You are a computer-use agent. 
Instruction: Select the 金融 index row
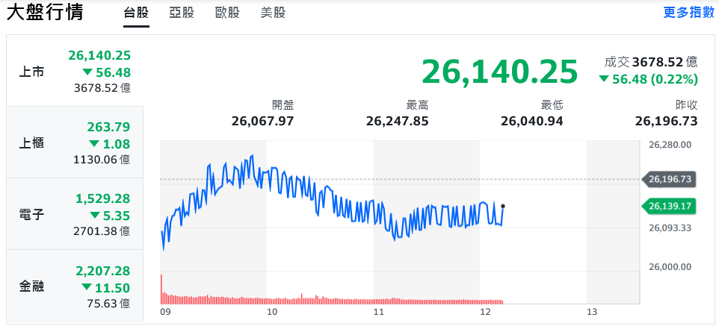click(75, 286)
